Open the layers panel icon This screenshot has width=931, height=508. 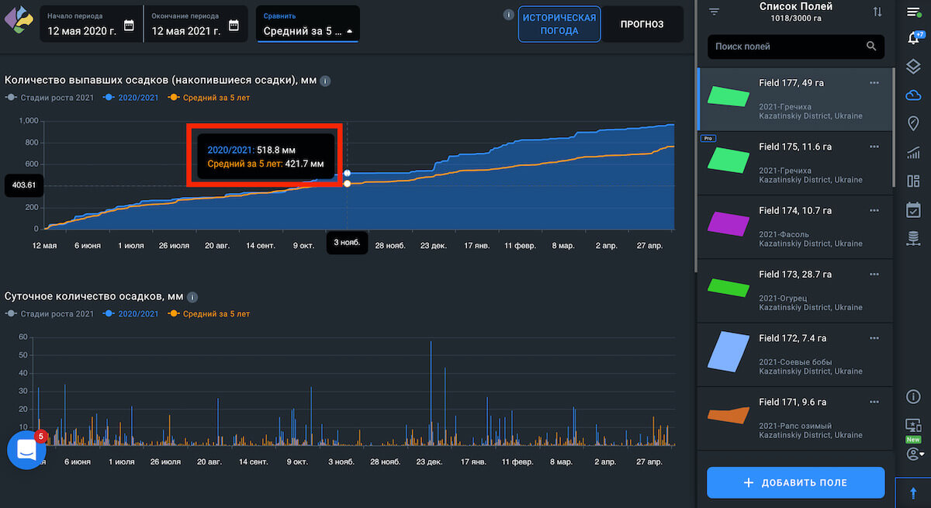tap(913, 67)
